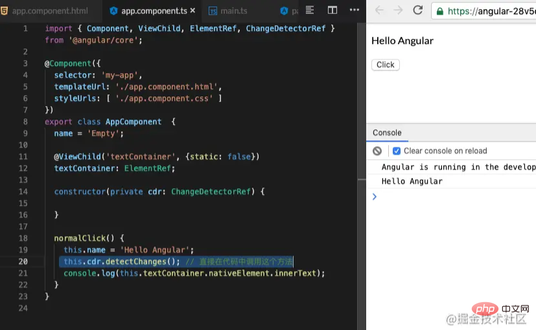This screenshot has width=536, height=330.
Task: Go forward in the preview browser
Action: click(398, 10)
